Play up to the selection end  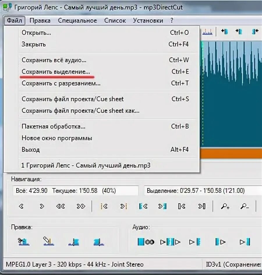coord(245,242)
